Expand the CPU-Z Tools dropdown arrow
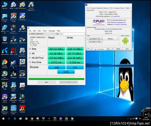151x126 pixels. (x=112, y=49)
